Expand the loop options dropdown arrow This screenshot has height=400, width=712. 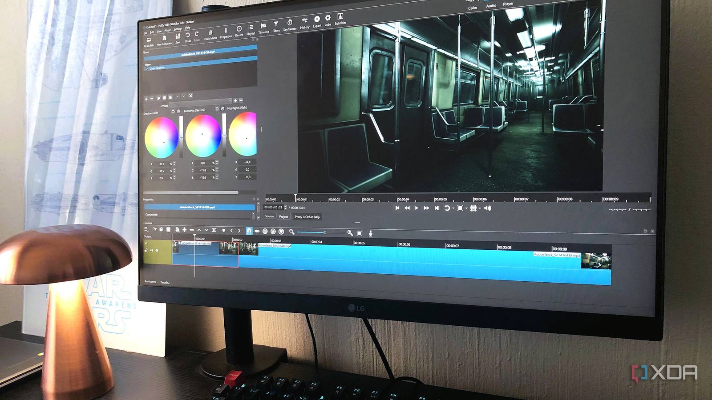453,208
